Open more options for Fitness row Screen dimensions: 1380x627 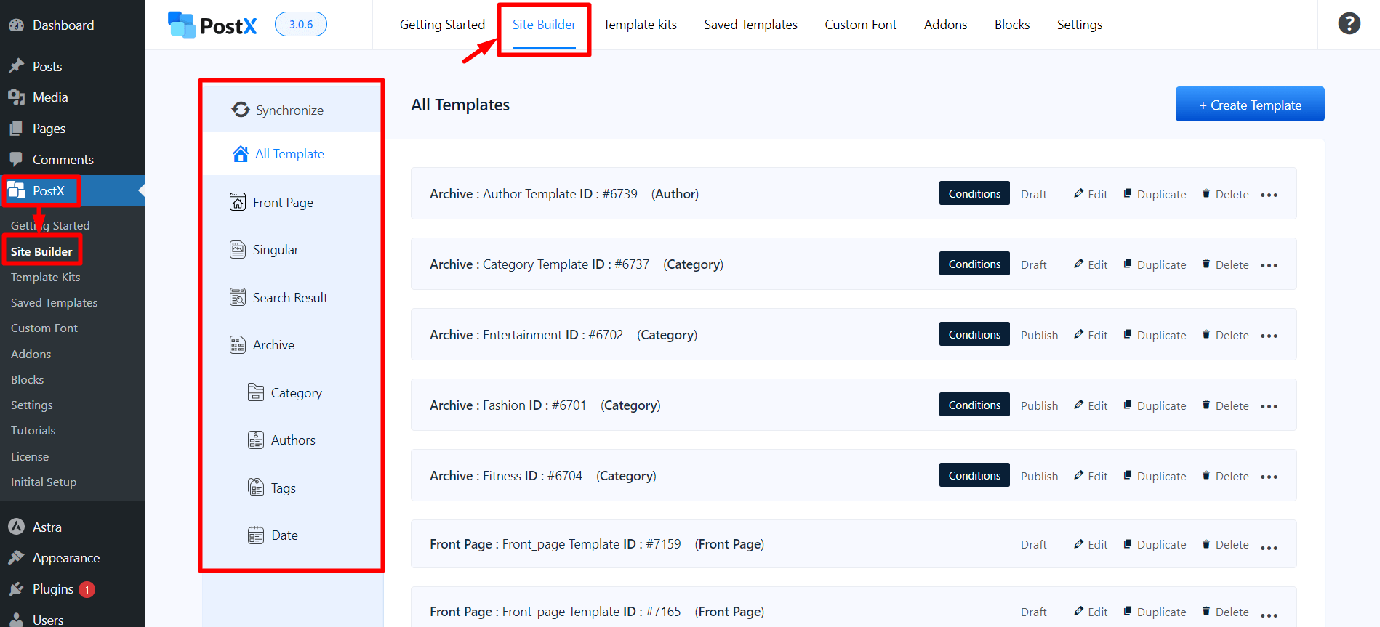pos(1269,477)
